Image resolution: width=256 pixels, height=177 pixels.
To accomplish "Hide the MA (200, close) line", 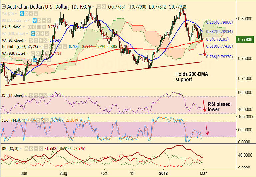I will pos(33,53).
